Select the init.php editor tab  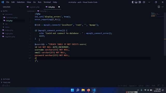click(51, 7)
